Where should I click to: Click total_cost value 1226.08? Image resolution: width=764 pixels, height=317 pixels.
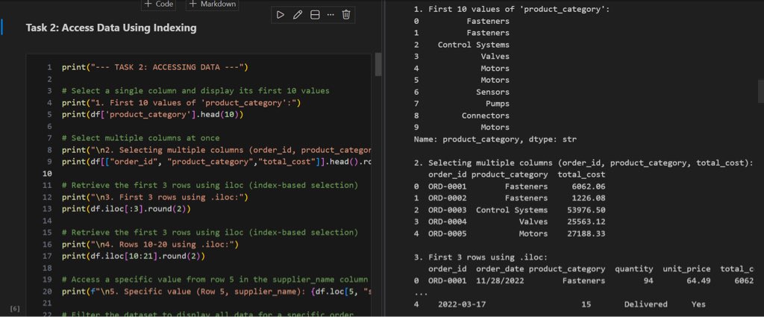[x=589, y=198]
